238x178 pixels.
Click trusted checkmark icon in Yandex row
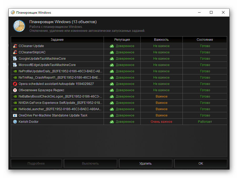pos(112,90)
